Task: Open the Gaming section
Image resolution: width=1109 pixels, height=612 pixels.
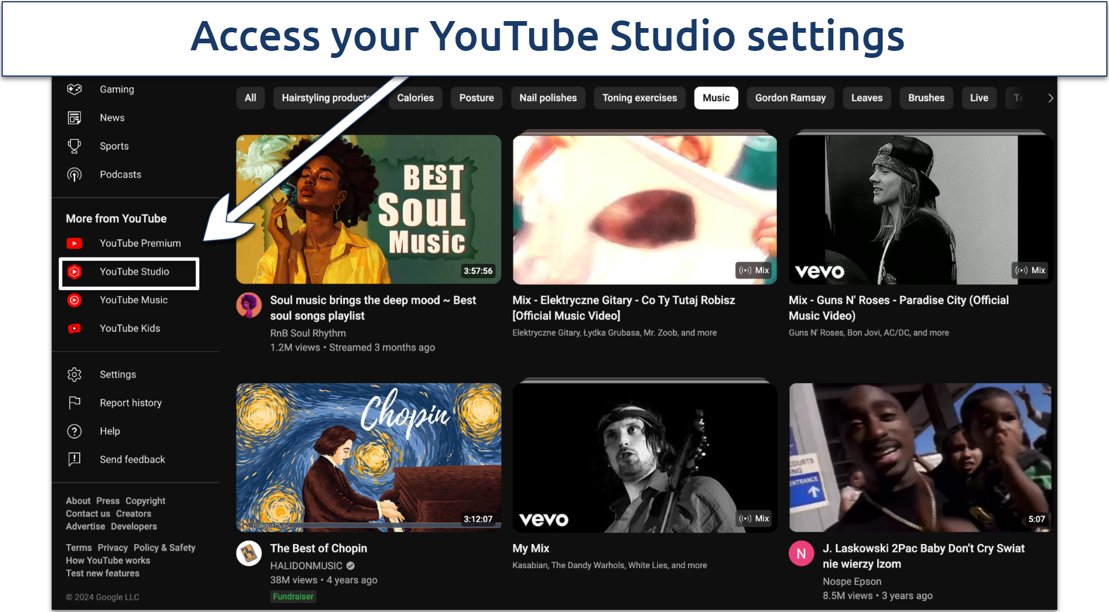Action: (x=116, y=89)
